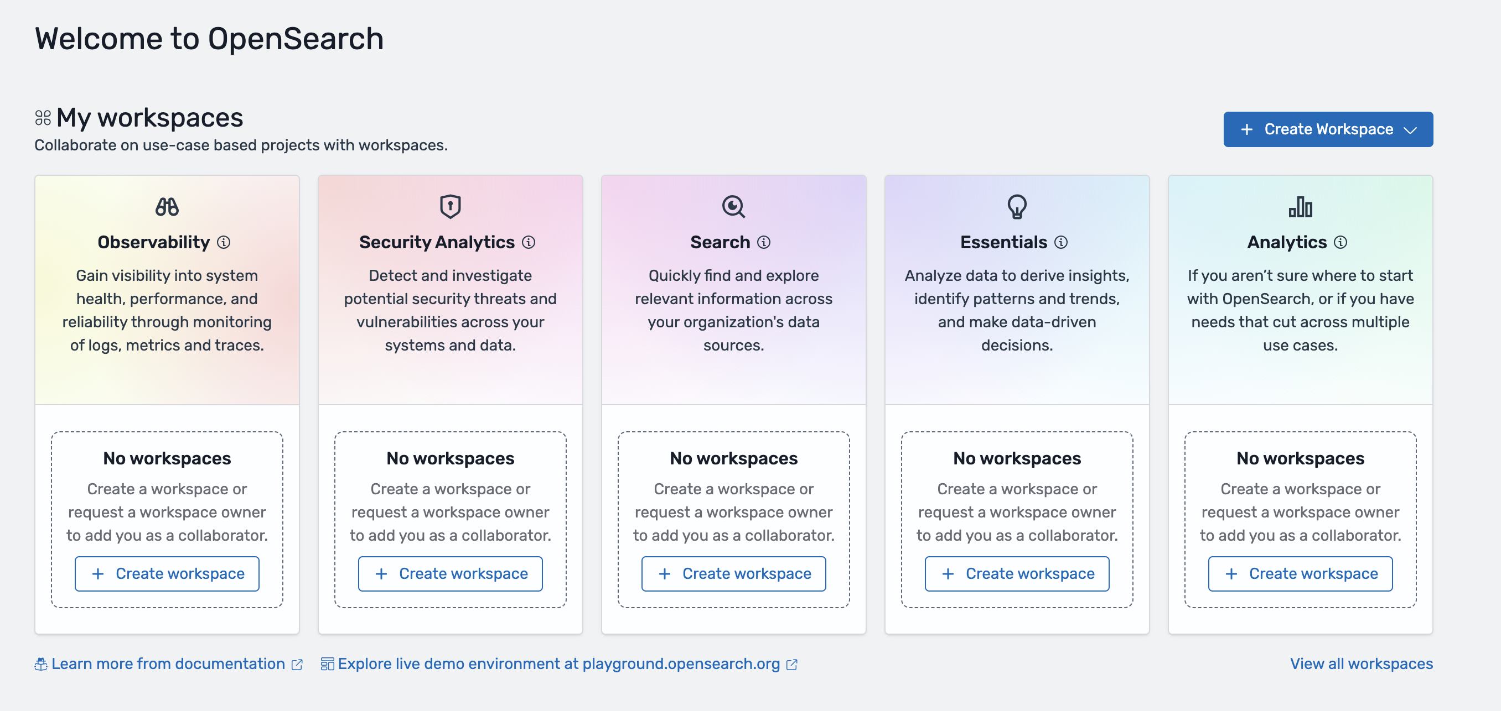Open the info icon beside Security Analytics

click(x=529, y=243)
